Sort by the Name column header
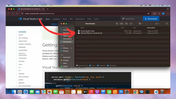Image resolution: width=176 pixels, height=99 pixels. tap(82, 28)
